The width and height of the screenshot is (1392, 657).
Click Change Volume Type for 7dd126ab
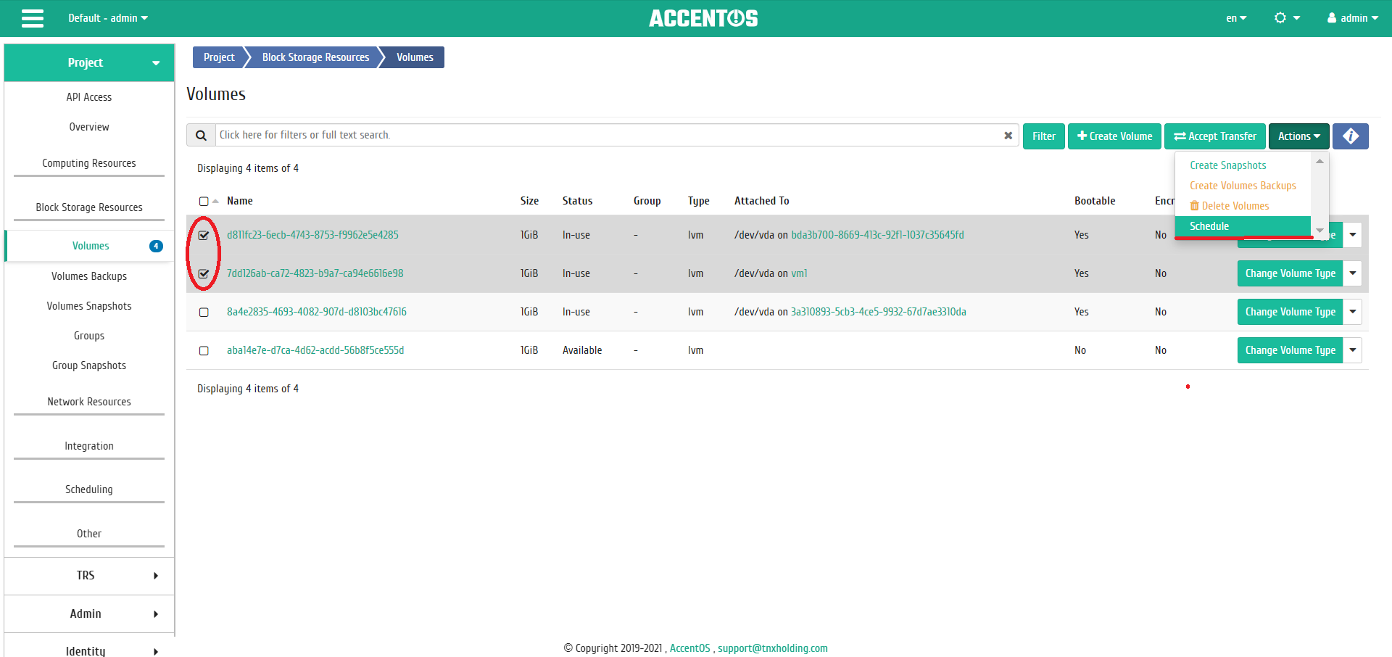[1290, 273]
